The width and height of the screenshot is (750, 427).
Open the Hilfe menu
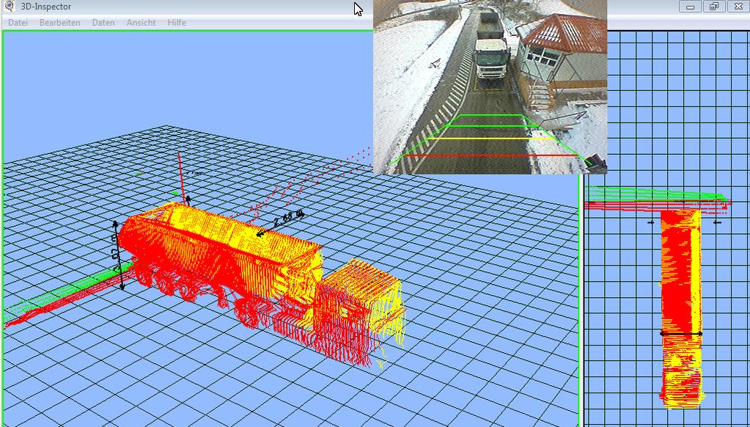[177, 23]
